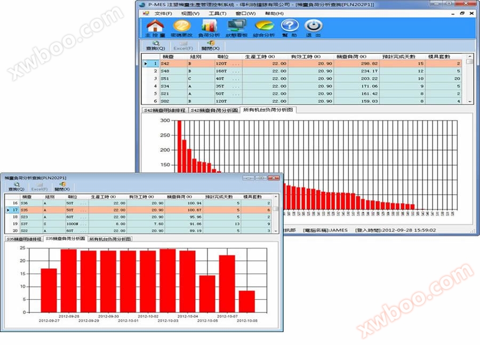The image size is (480, 345).
Task: Open the 工具(T) menu
Action: click(x=217, y=13)
